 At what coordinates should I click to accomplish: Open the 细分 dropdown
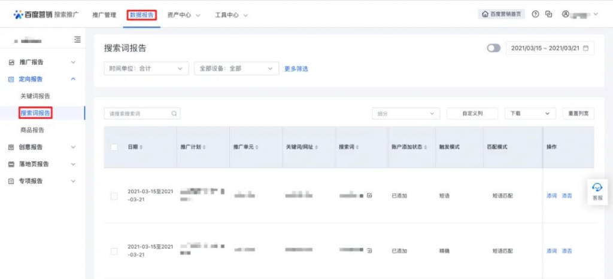pyautogui.click(x=406, y=114)
